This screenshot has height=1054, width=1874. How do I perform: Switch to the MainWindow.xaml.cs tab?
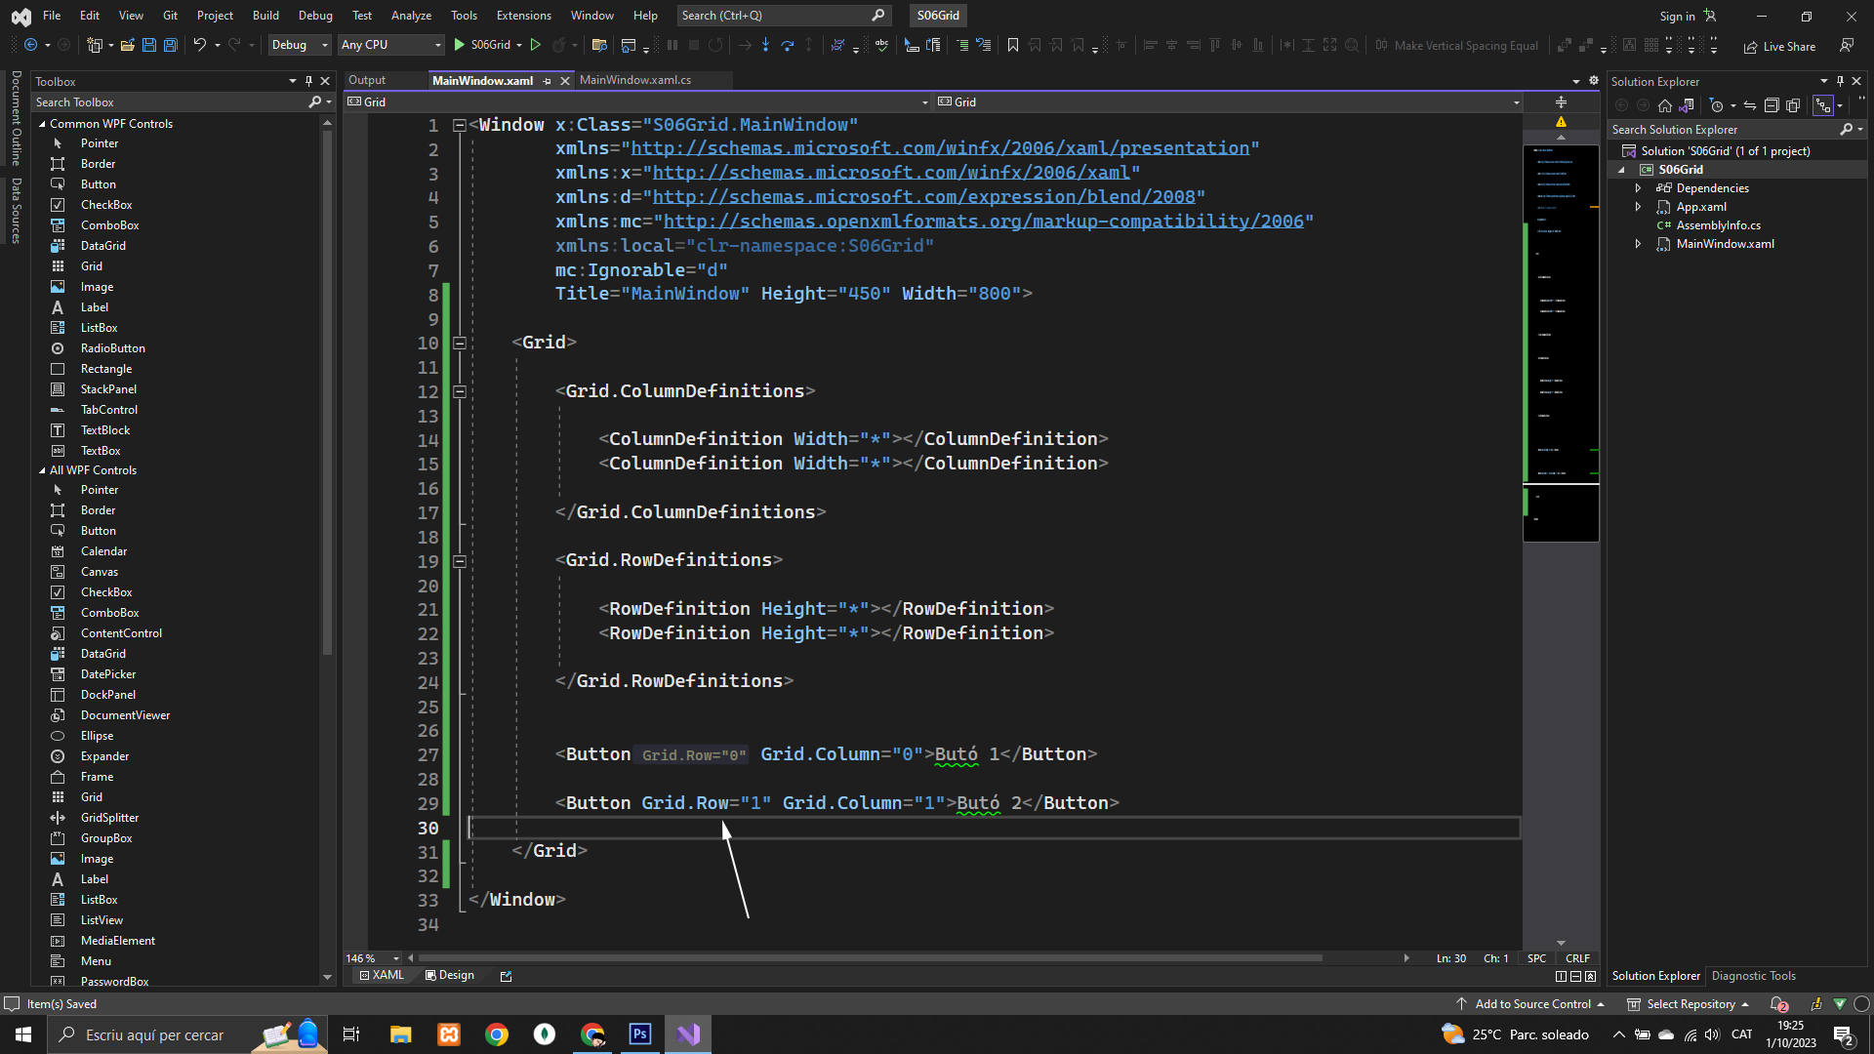[635, 80]
